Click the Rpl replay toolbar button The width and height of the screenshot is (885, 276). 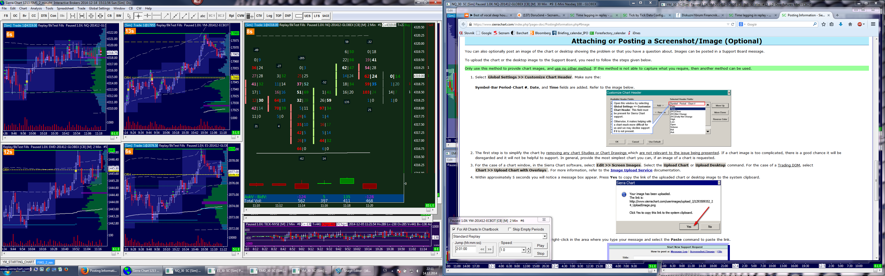pyautogui.click(x=231, y=16)
